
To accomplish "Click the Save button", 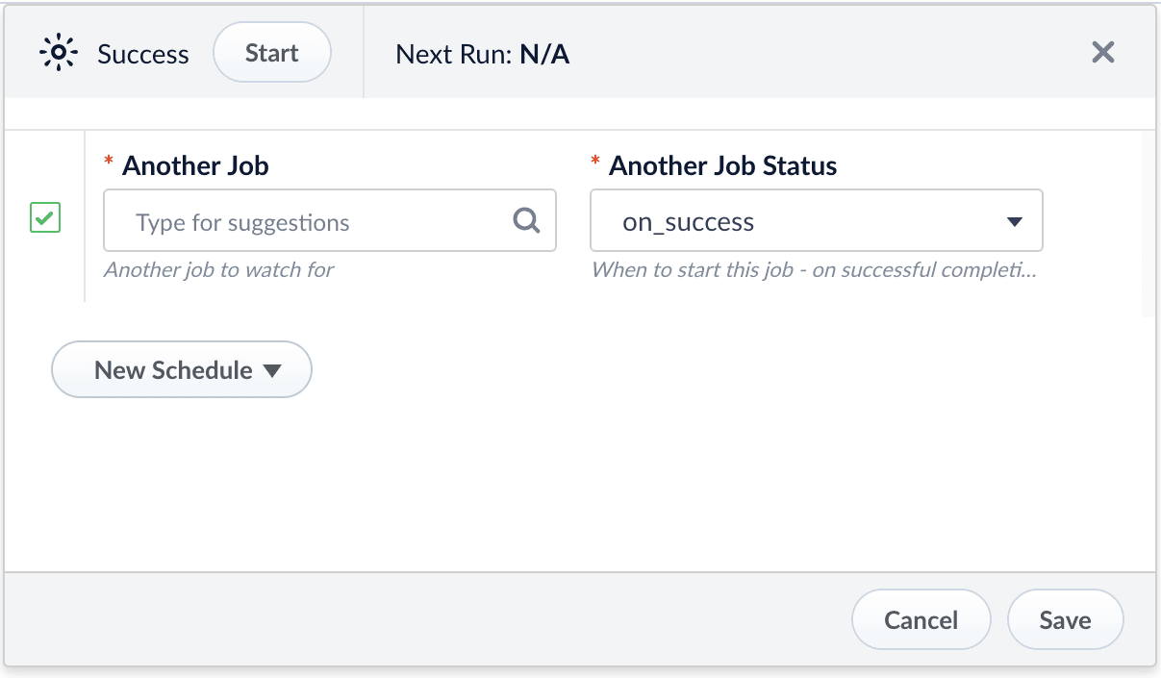I will 1065,620.
